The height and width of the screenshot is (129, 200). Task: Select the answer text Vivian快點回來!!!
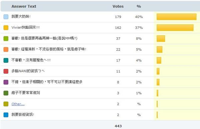[x=26, y=28]
